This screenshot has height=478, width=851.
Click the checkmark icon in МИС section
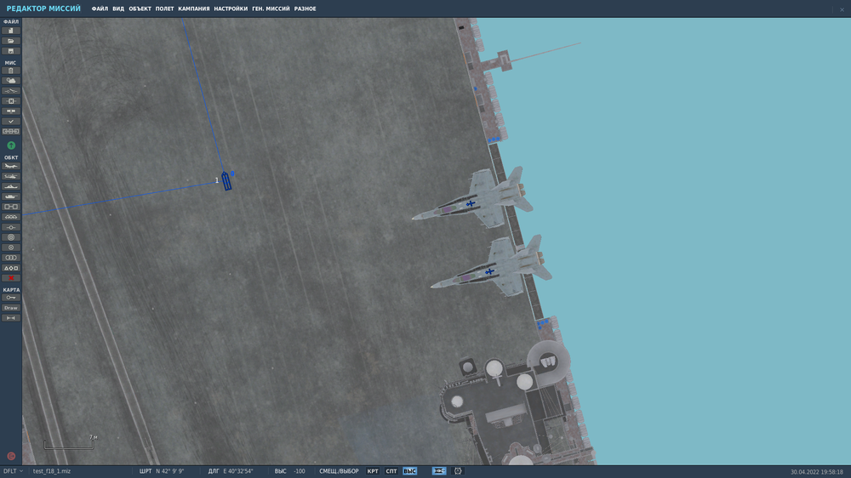11,122
